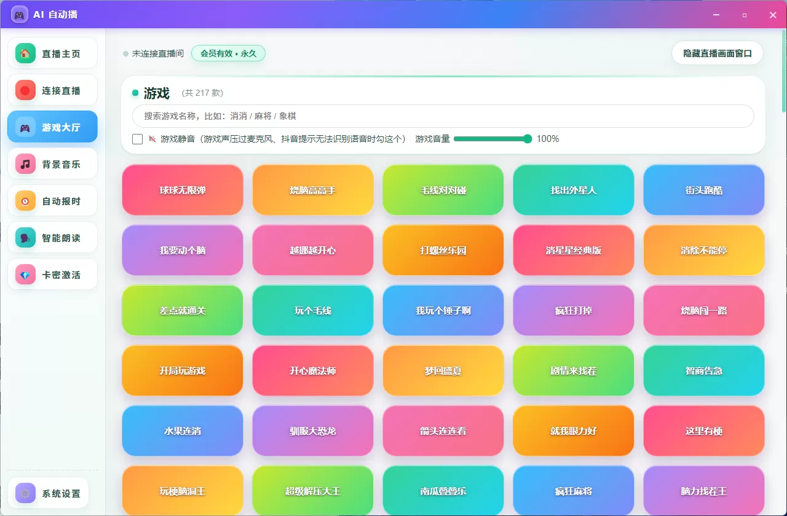Select the 消除不能停 game card
The image size is (787, 516).
coord(704,250)
